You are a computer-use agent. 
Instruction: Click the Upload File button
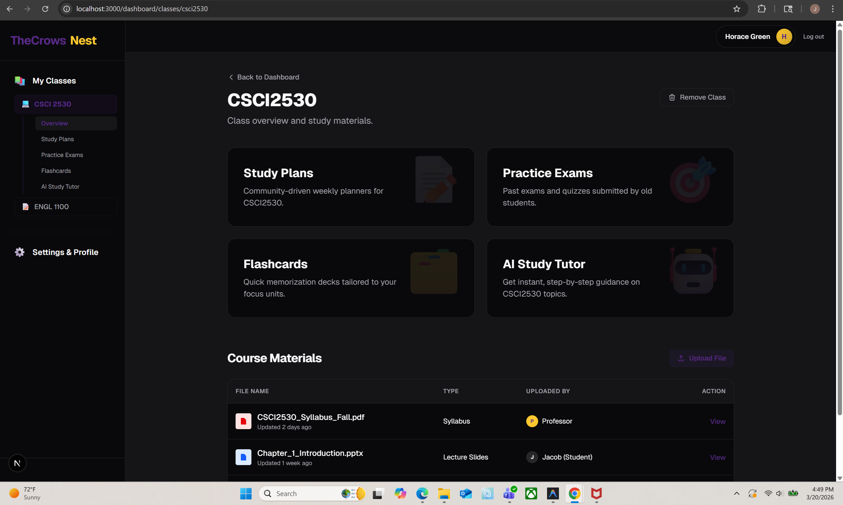click(701, 358)
